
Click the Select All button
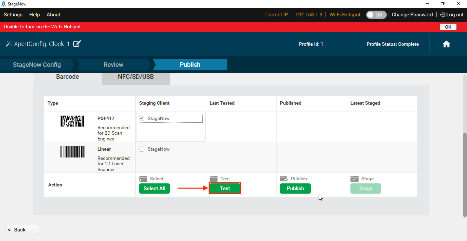155,189
